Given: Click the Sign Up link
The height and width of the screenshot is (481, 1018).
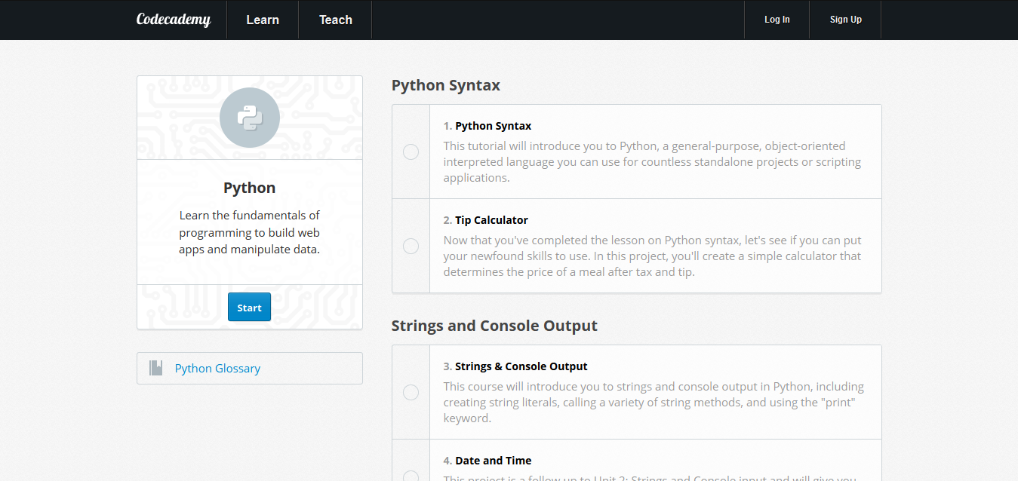Looking at the screenshot, I should 846,20.
